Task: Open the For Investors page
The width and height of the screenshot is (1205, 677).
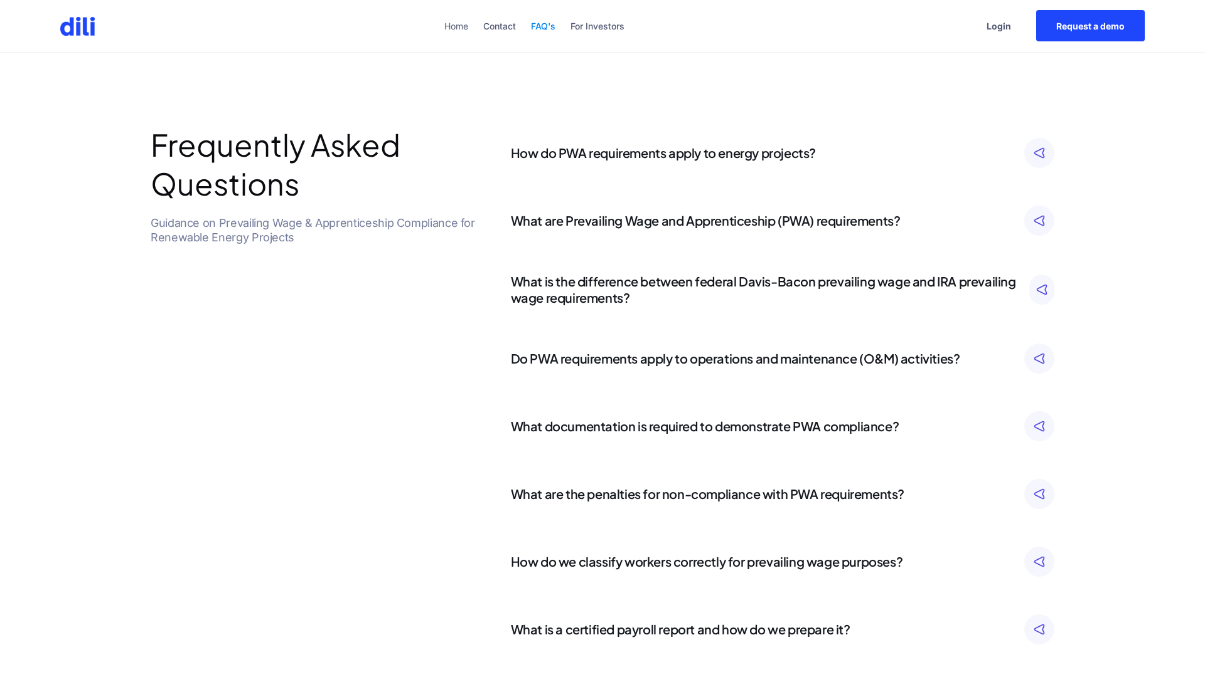Action: point(597,26)
